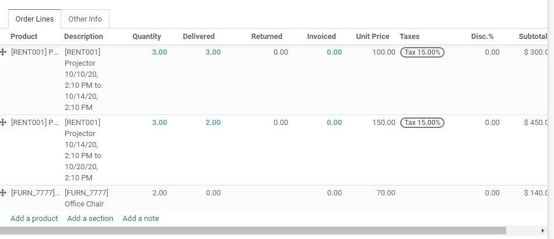Switch to the Other Info tab
The image size is (554, 239).
coord(85,19)
